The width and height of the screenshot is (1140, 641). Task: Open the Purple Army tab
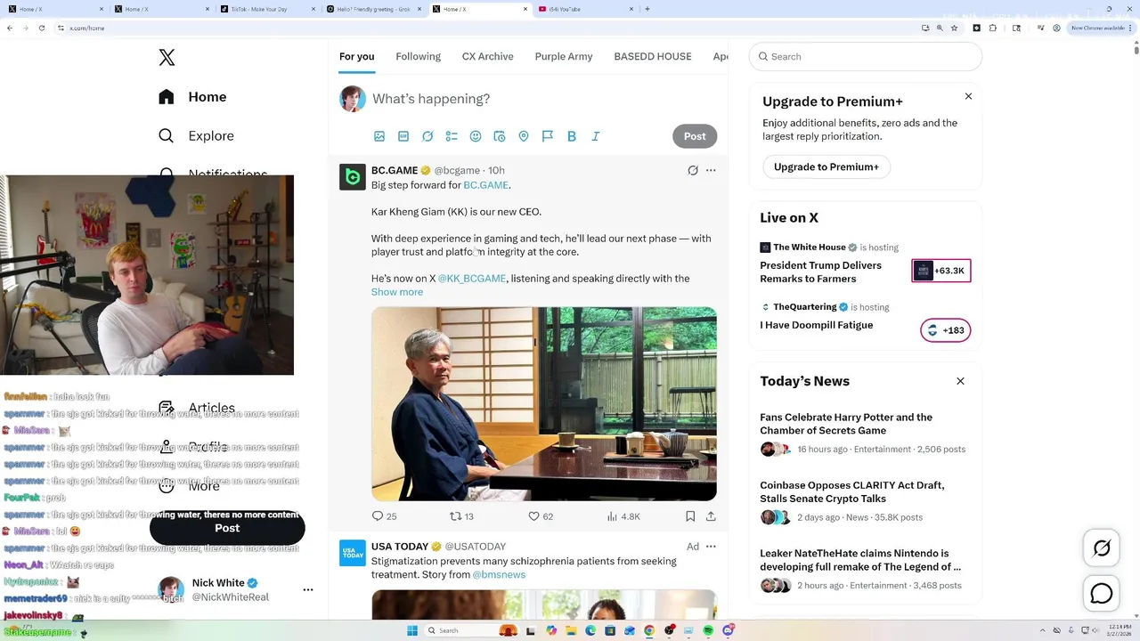point(563,56)
